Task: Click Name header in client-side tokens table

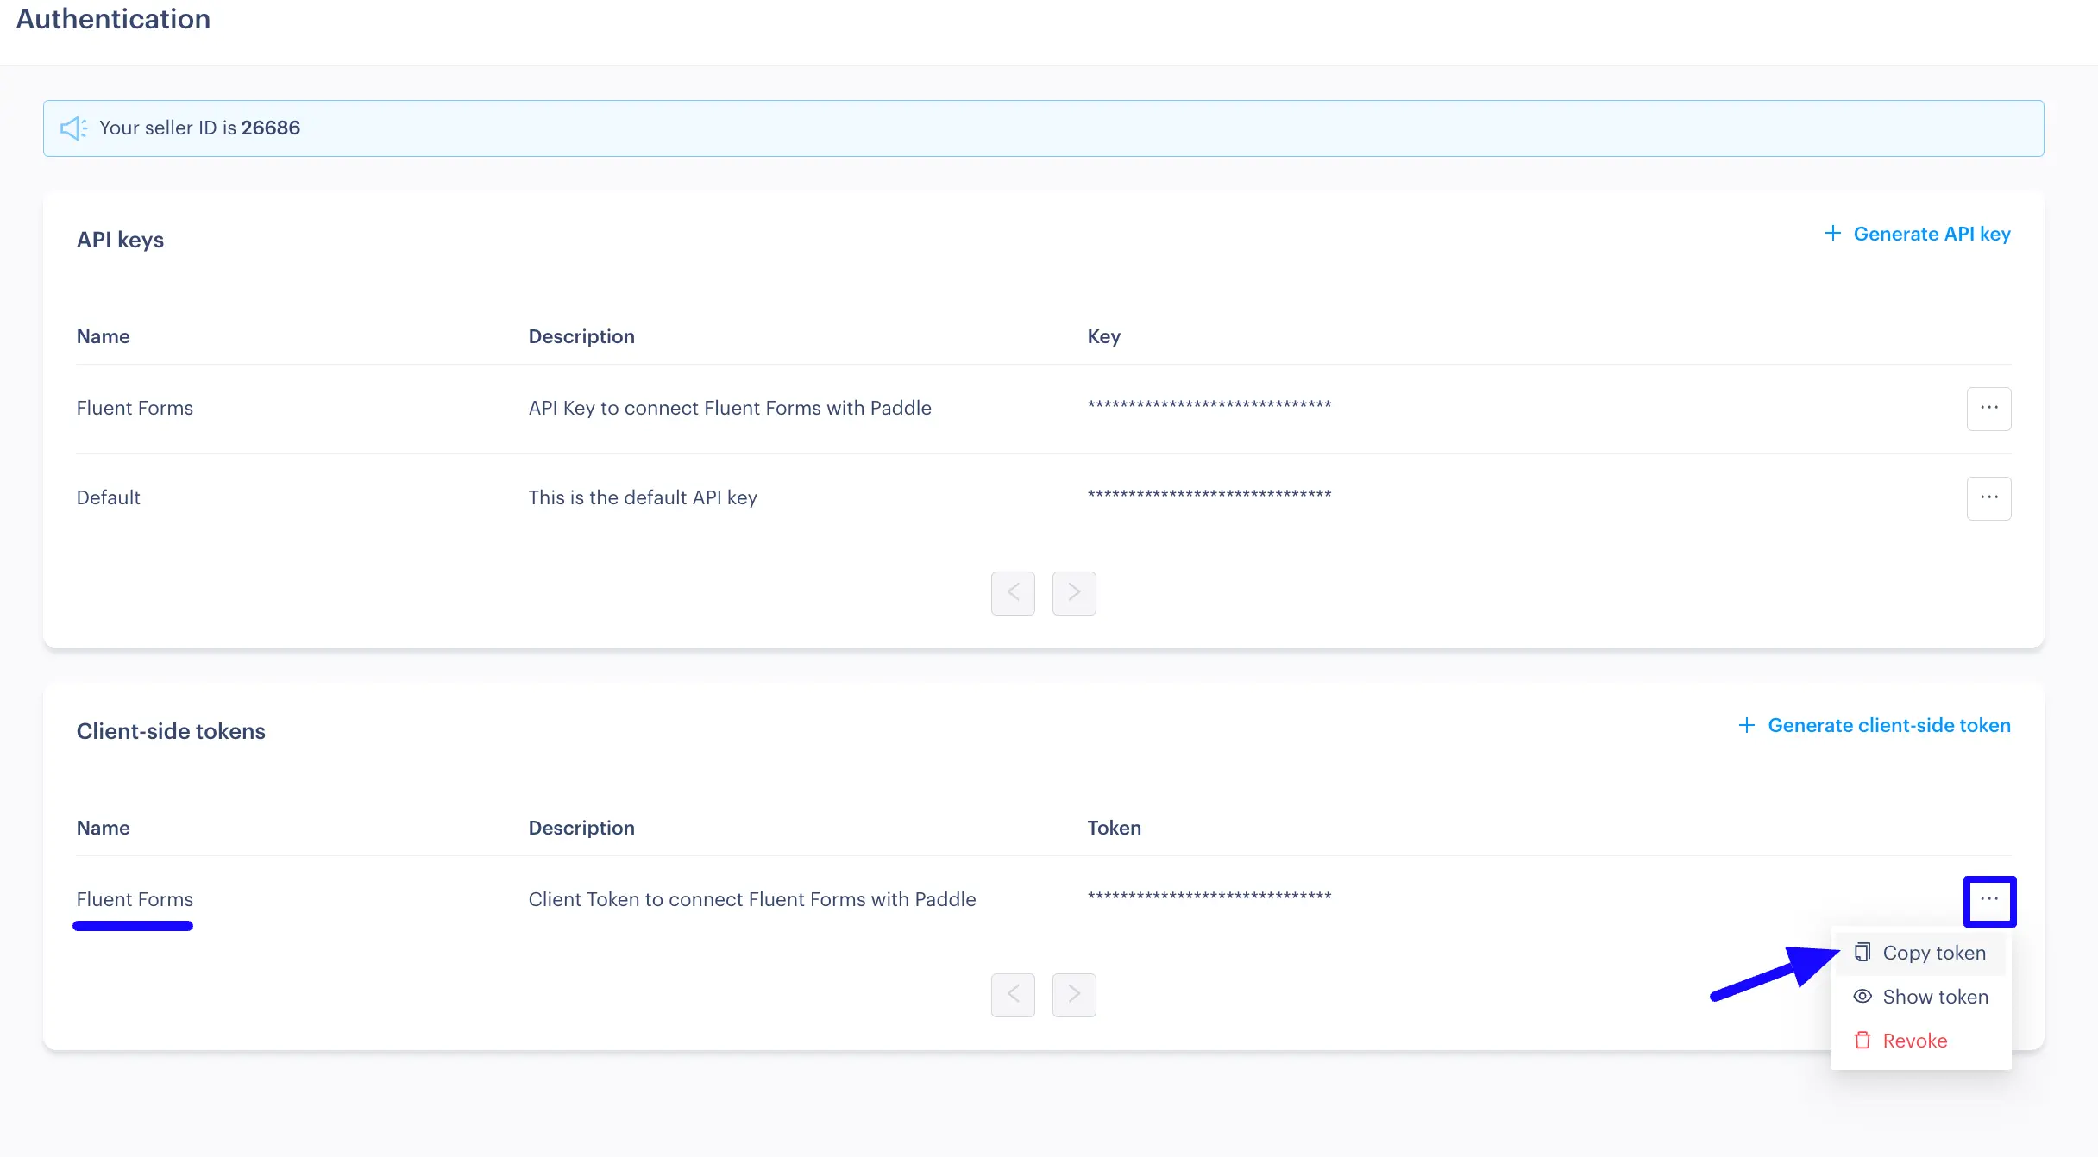Action: [104, 828]
